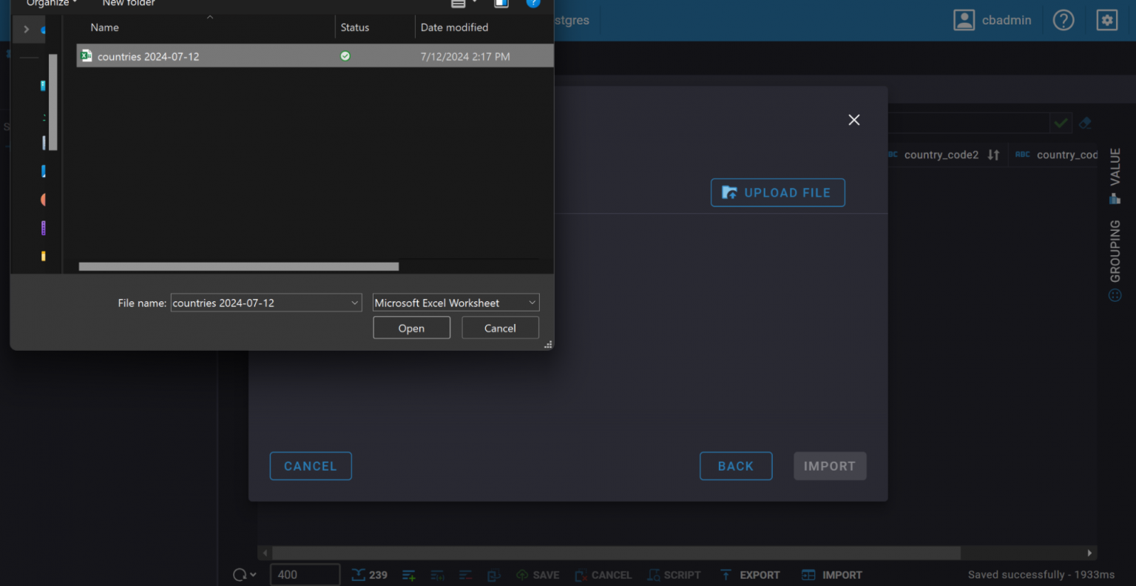Open the dropdown arrow beside the refresh icon
Viewport: 1136px width, 586px height.
[x=254, y=575]
